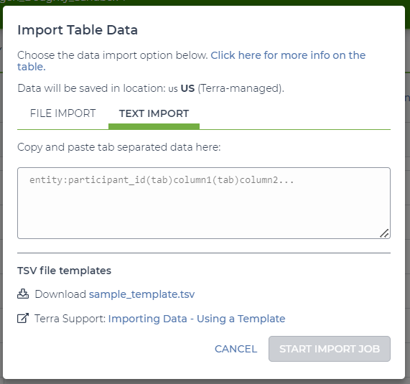Click the bold US location text
This screenshot has width=410, height=384.
(187, 88)
